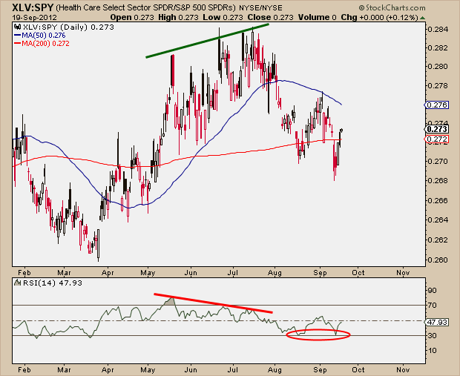The image size is (460, 376).
Task: Click the 0.282 price axis label
Action: pos(438,47)
